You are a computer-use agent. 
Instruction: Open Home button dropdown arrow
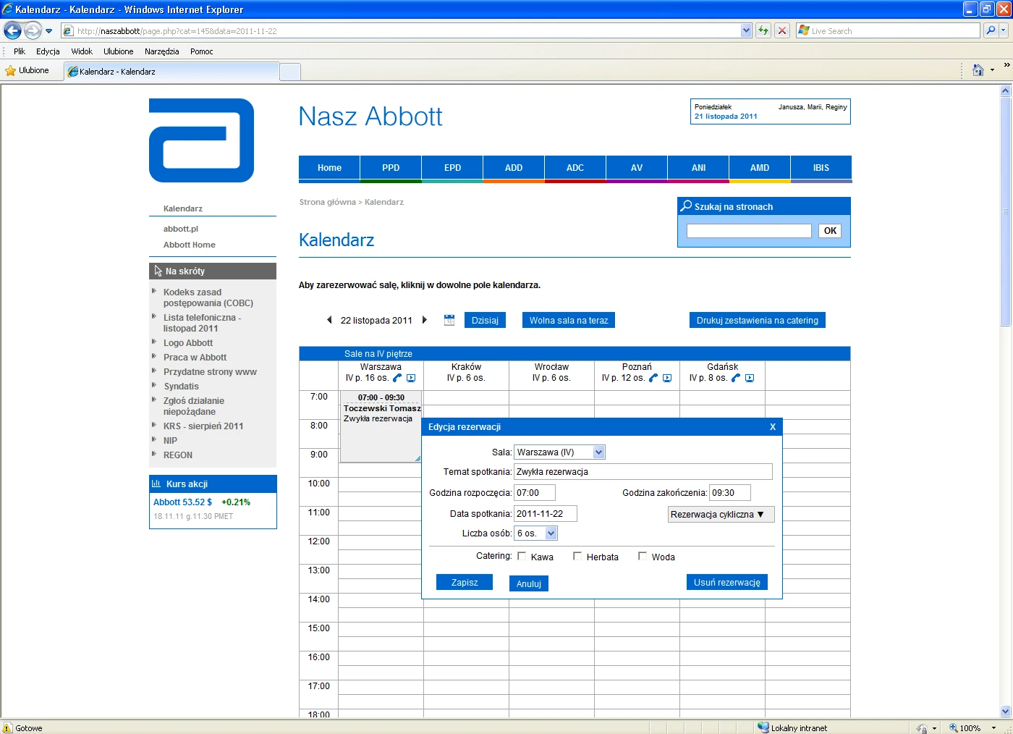pyautogui.click(x=992, y=70)
